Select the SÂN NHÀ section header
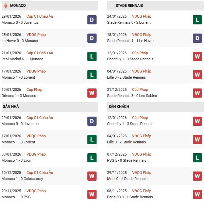The image size is (204, 201). coord(11,107)
